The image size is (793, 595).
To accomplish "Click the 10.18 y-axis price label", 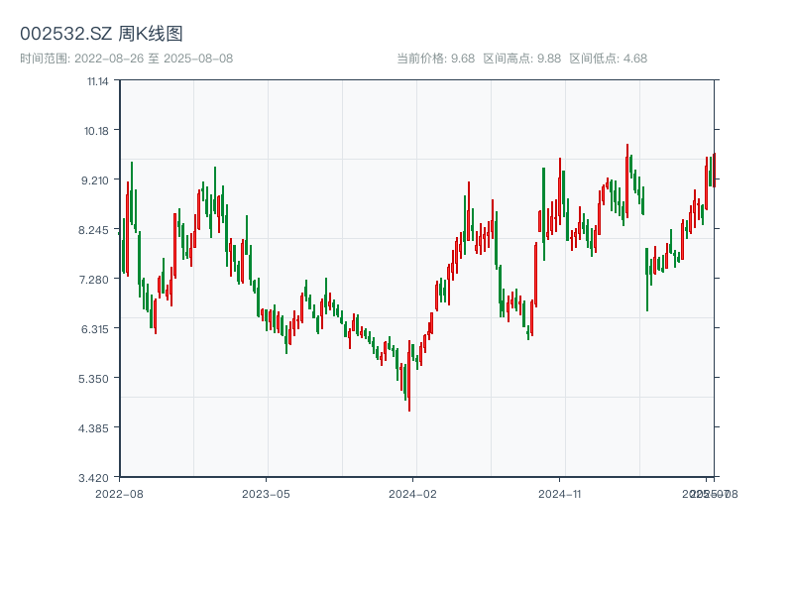I will (98, 131).
